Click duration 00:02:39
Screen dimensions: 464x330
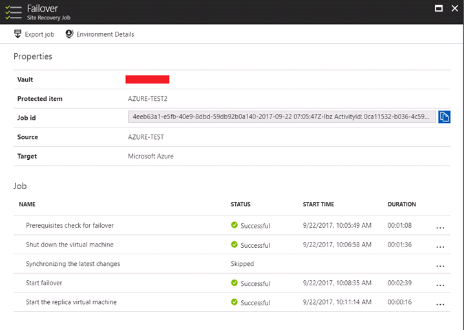point(399,283)
